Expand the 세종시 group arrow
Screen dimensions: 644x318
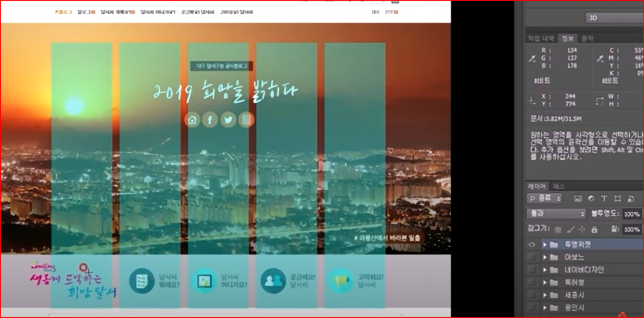(545, 295)
